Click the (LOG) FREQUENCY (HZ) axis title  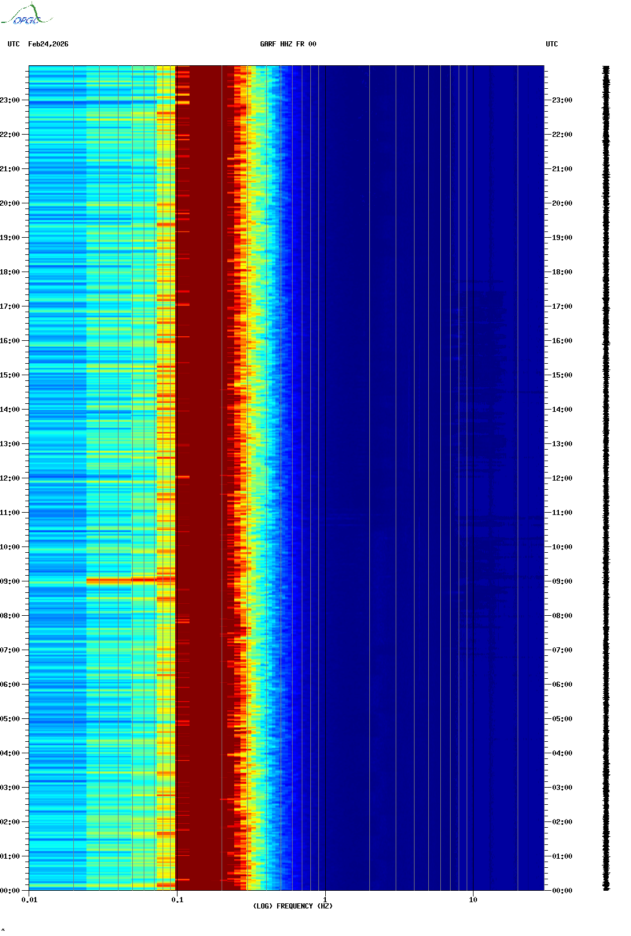pyautogui.click(x=293, y=906)
